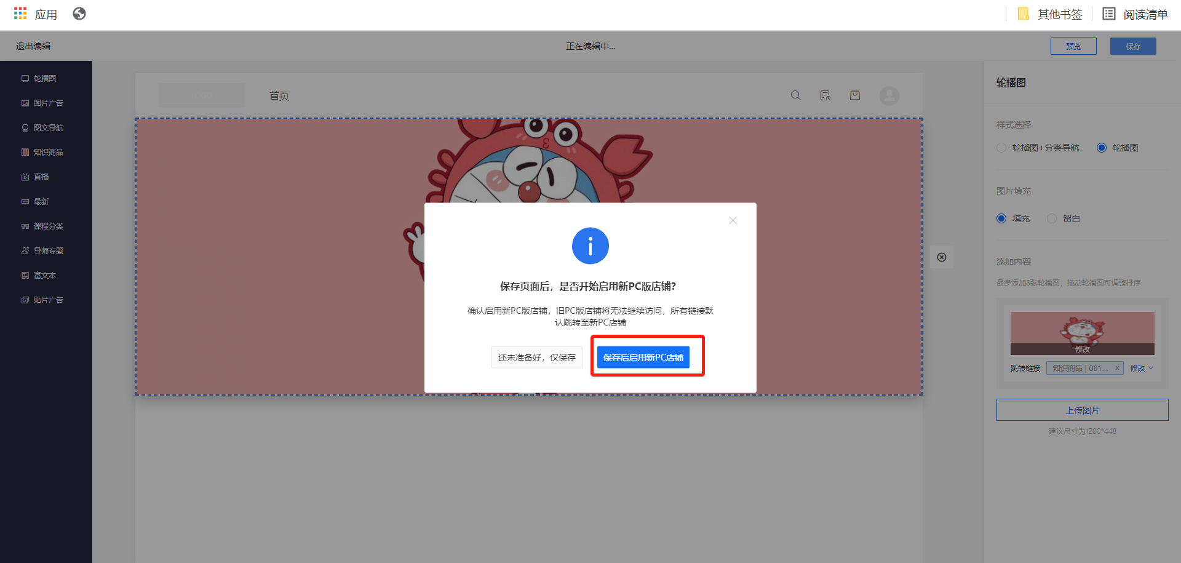
Task: Choose the 填充 image fill radio
Action: tap(1001, 218)
